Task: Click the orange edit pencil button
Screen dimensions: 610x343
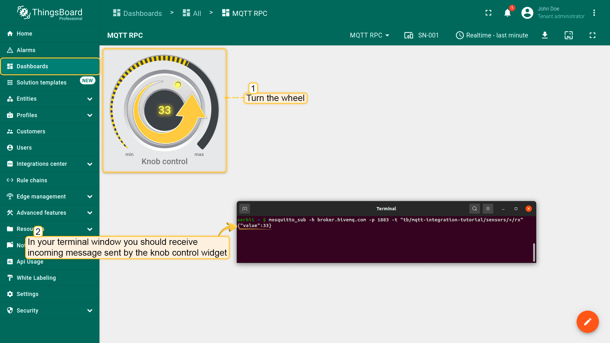Action: [587, 322]
